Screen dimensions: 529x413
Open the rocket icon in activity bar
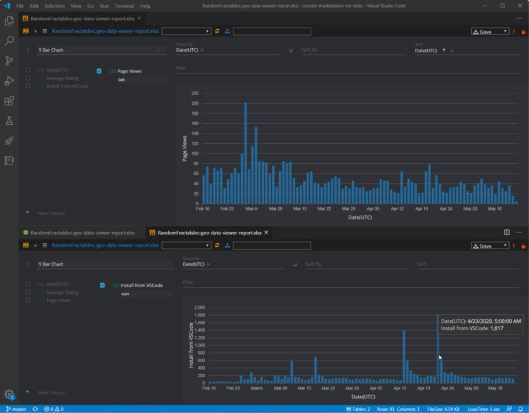tap(9, 140)
